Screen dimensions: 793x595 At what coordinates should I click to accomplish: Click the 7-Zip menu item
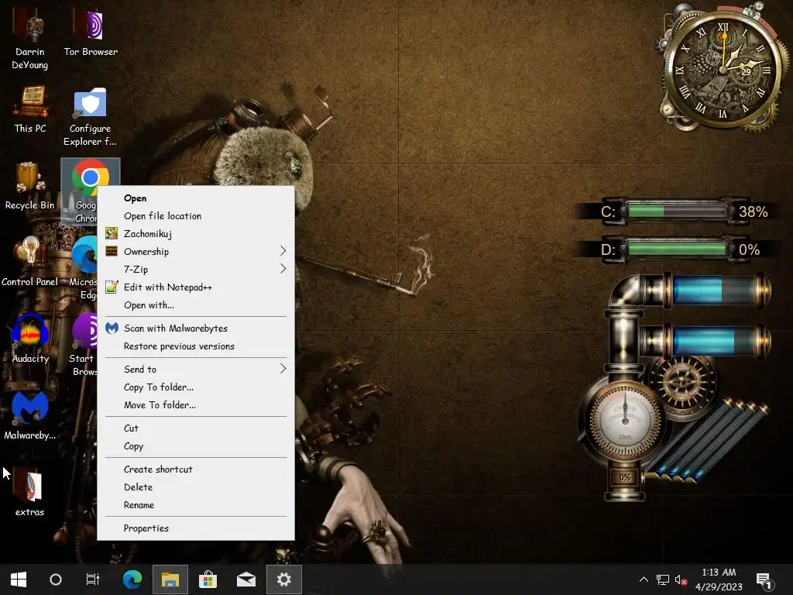(x=196, y=269)
